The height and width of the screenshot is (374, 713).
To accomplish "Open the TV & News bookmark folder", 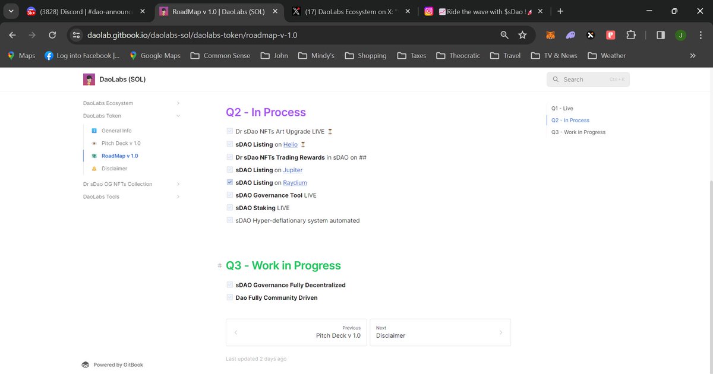I will pyautogui.click(x=553, y=55).
